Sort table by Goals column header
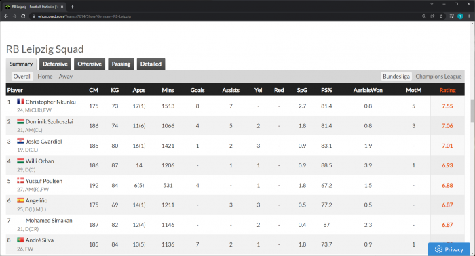The width and height of the screenshot is (475, 256). 197,90
